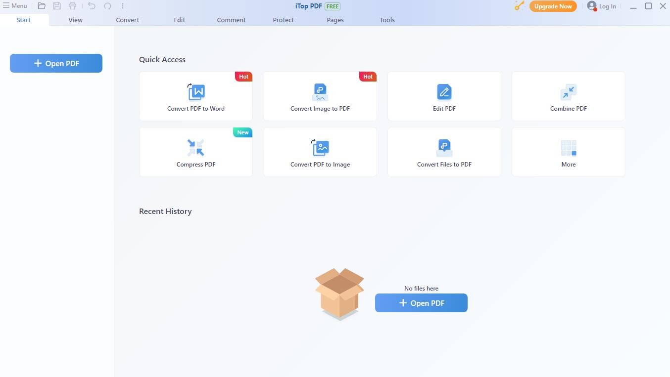Open the Compress PDF tool
This screenshot has width=670, height=377.
(x=196, y=152)
